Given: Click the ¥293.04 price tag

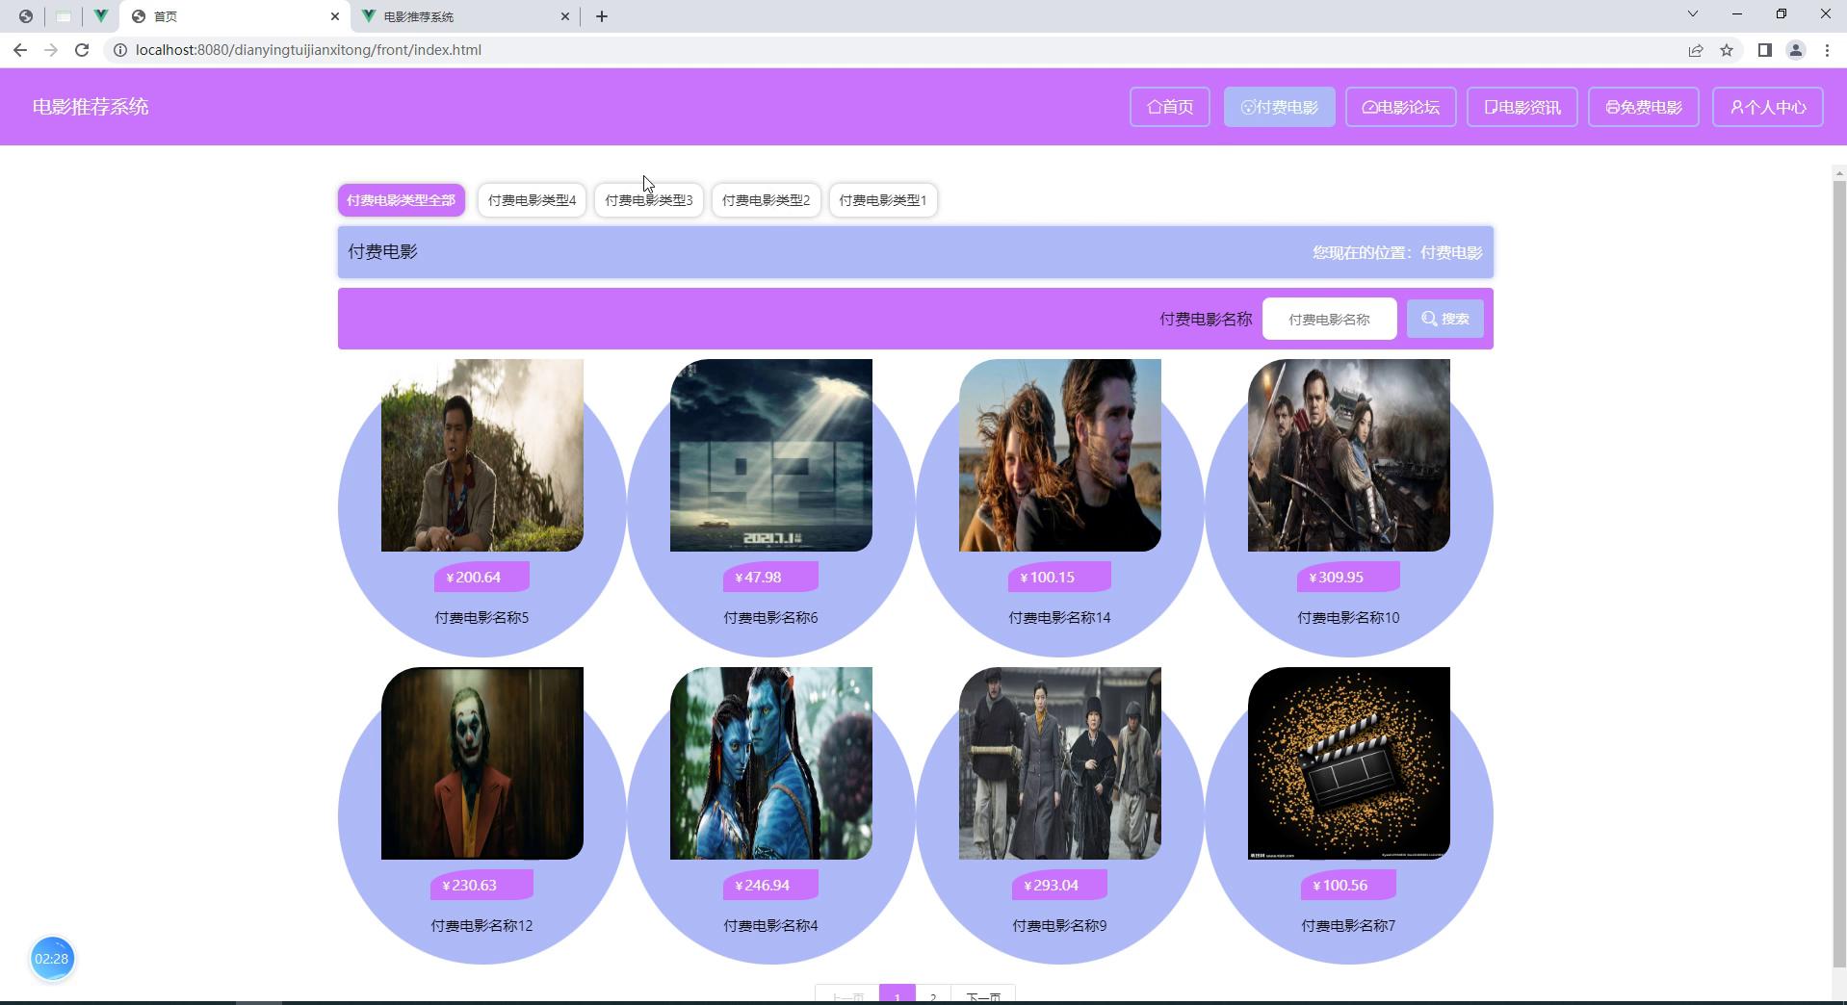Looking at the screenshot, I should [x=1059, y=885].
